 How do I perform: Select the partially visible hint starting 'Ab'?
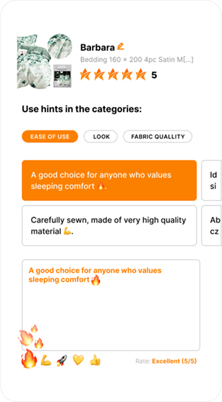(x=212, y=226)
